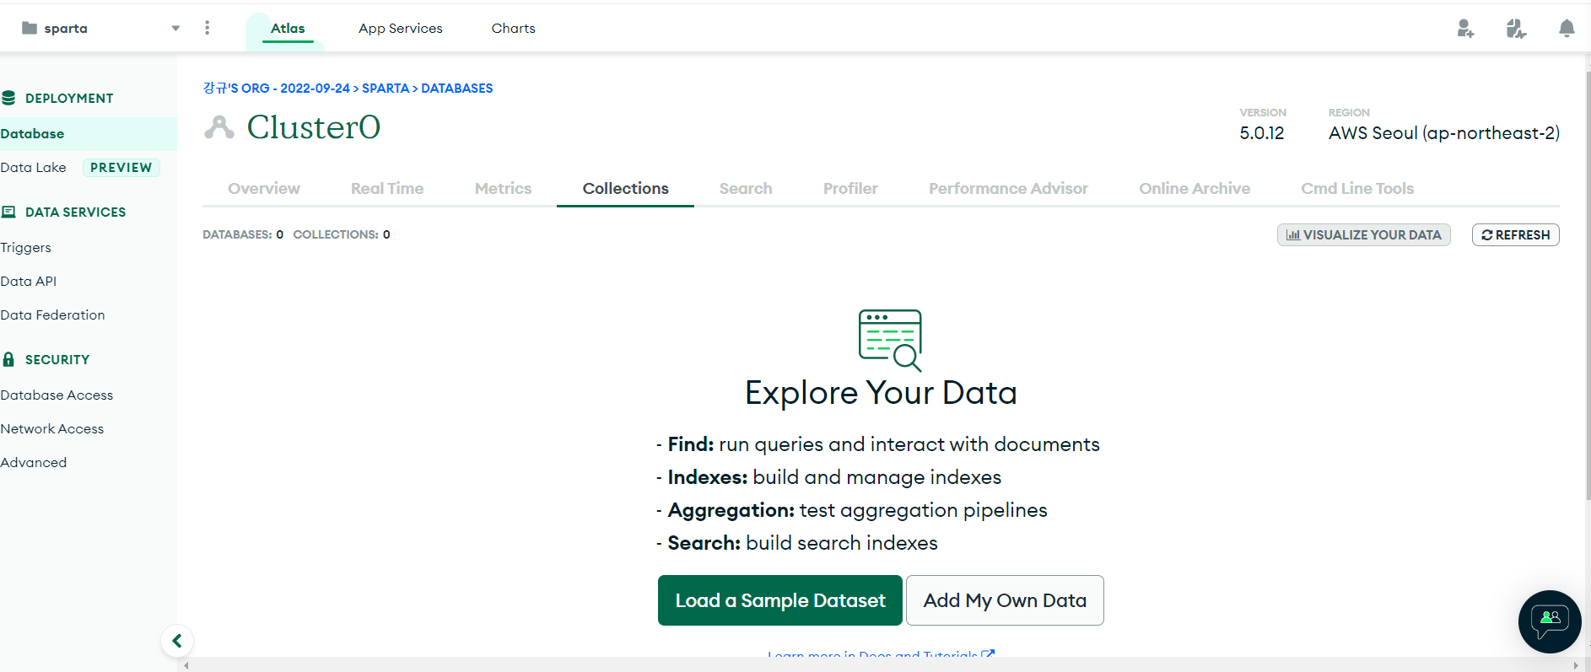Click Load a Sample Dataset button
This screenshot has height=672, width=1591.
(779, 600)
